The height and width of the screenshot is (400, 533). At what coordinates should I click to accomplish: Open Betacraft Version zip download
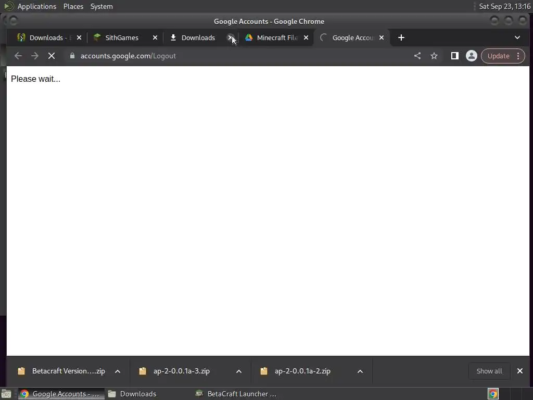click(68, 371)
